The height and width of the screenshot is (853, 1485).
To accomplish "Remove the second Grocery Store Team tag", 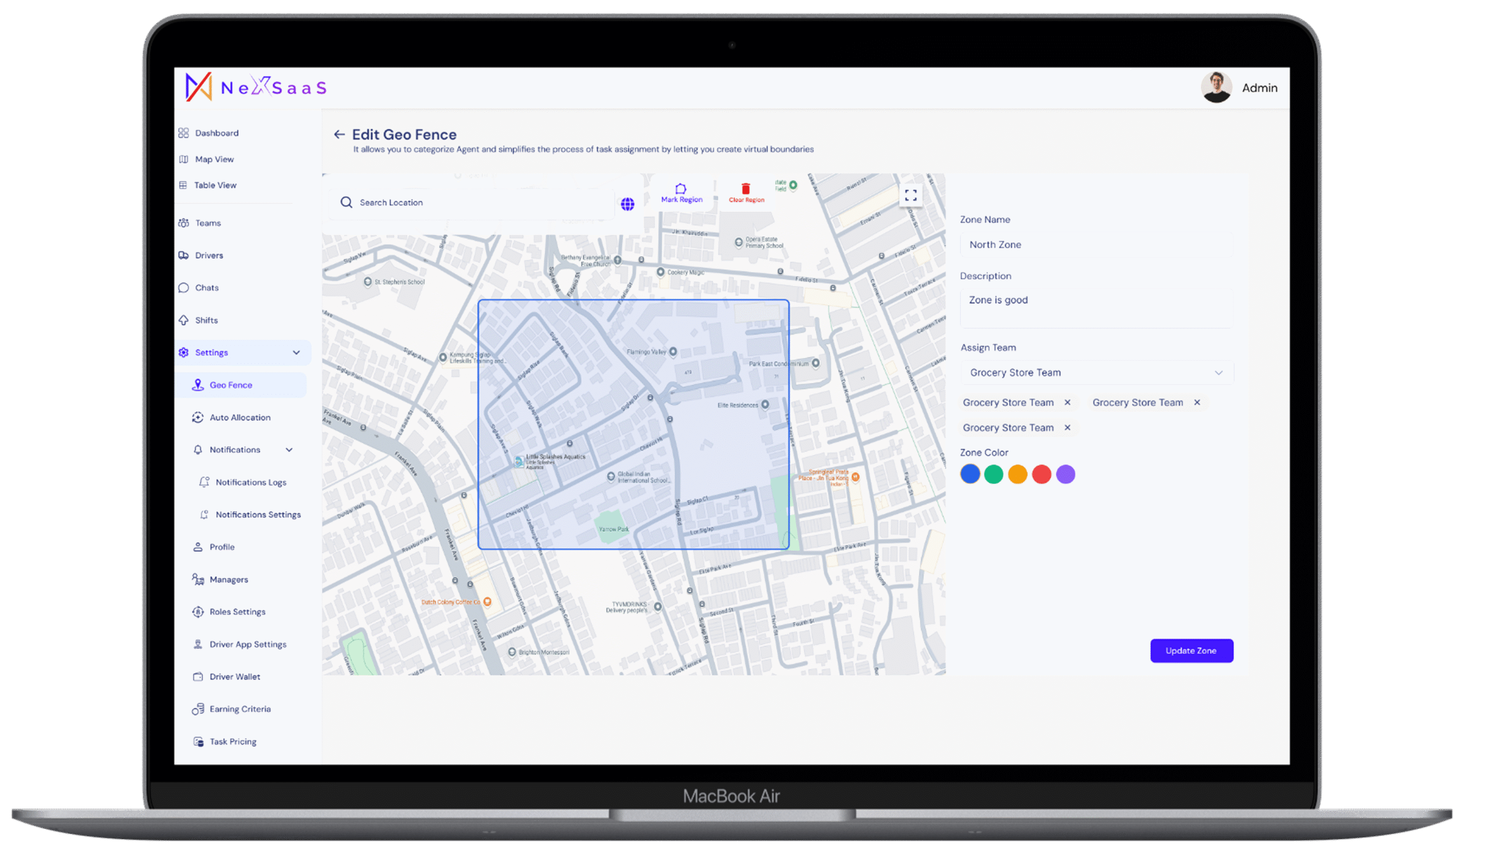I will click(1197, 403).
